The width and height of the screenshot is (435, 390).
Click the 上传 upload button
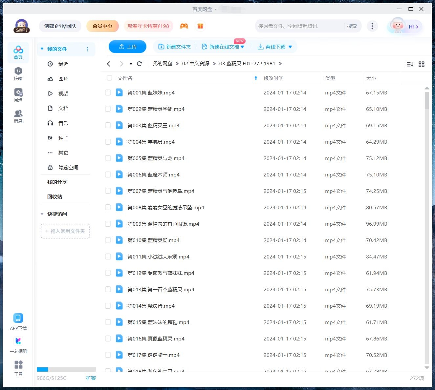(x=127, y=47)
